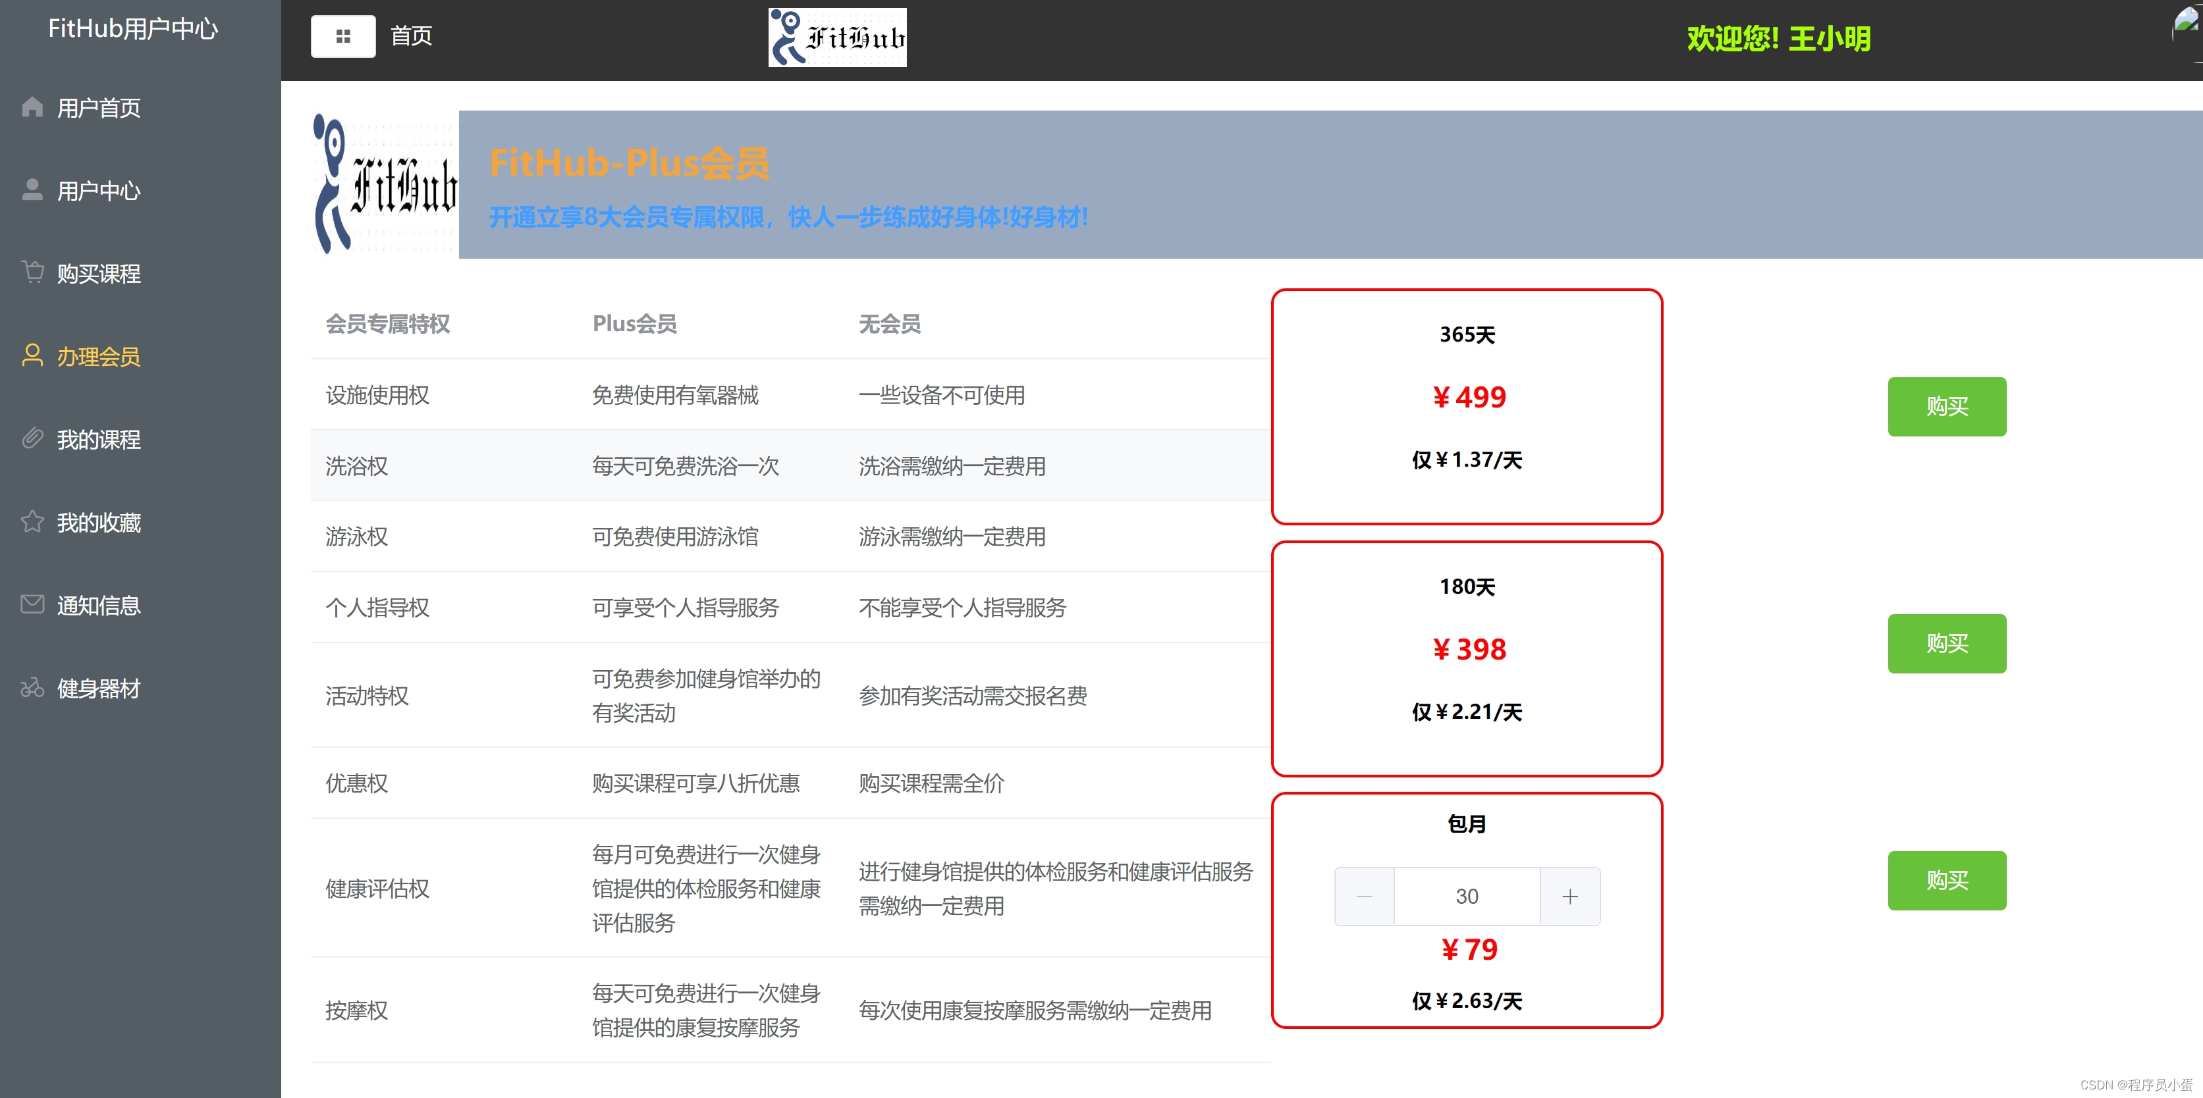Click the star icon for 我的收藏
Viewport: 2203px width, 1098px height.
pyautogui.click(x=32, y=521)
